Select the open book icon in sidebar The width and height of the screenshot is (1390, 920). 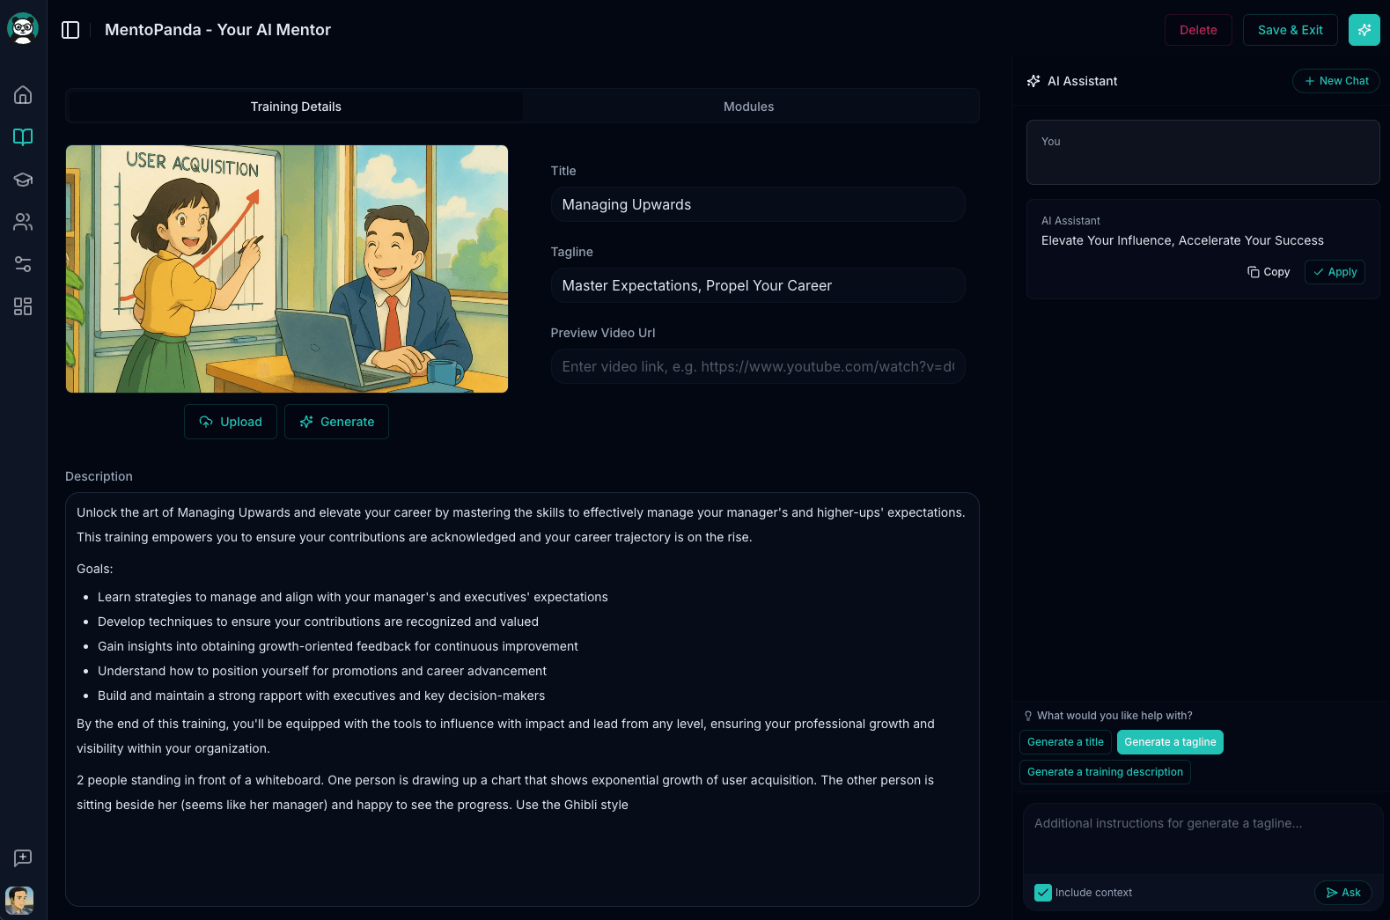coord(23,137)
